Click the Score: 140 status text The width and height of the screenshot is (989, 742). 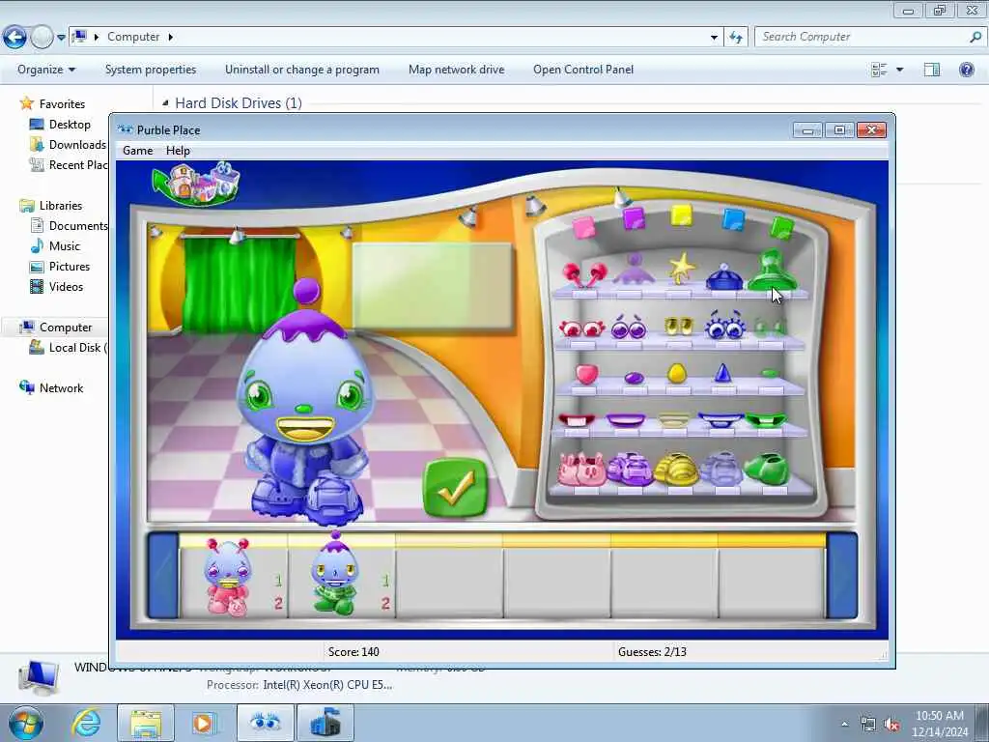tap(353, 652)
